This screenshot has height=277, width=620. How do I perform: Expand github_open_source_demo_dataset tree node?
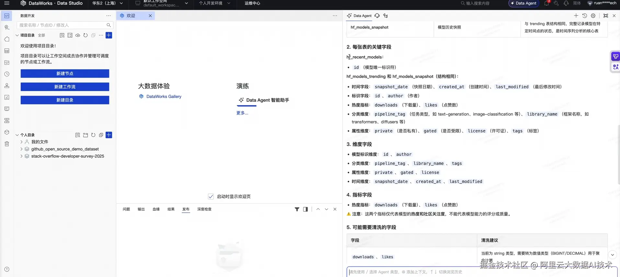[21, 149]
